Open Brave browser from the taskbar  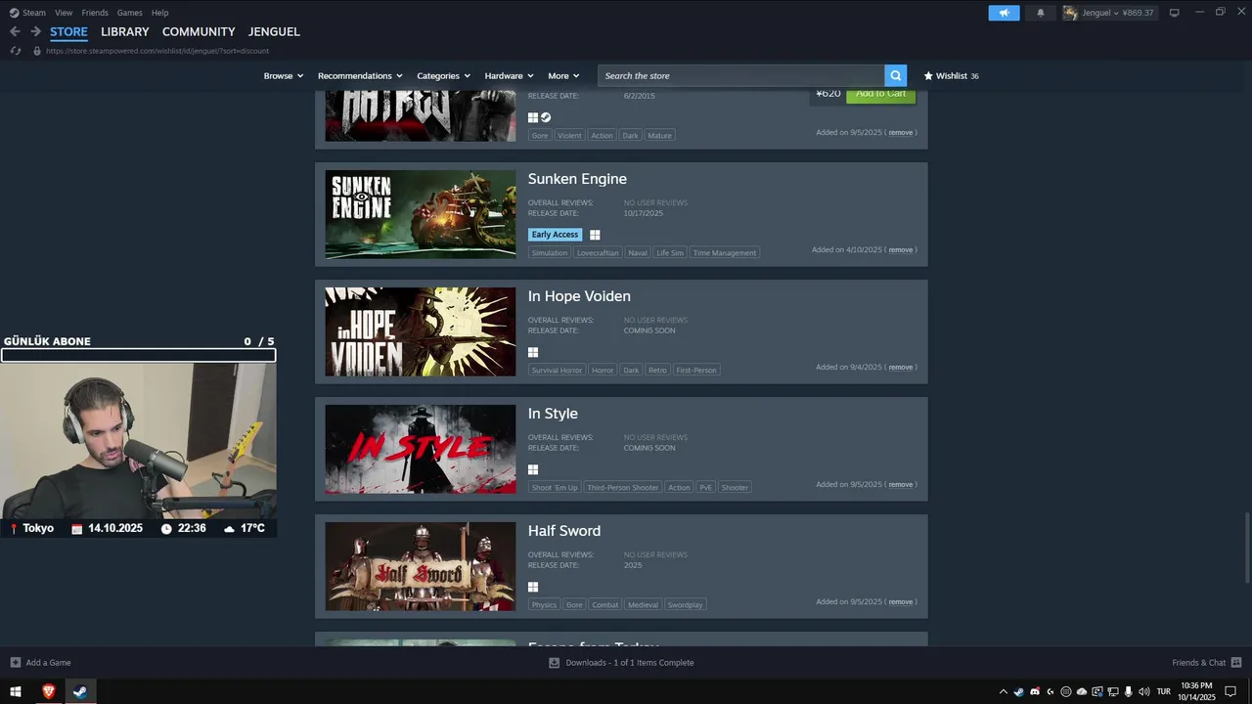(49, 691)
